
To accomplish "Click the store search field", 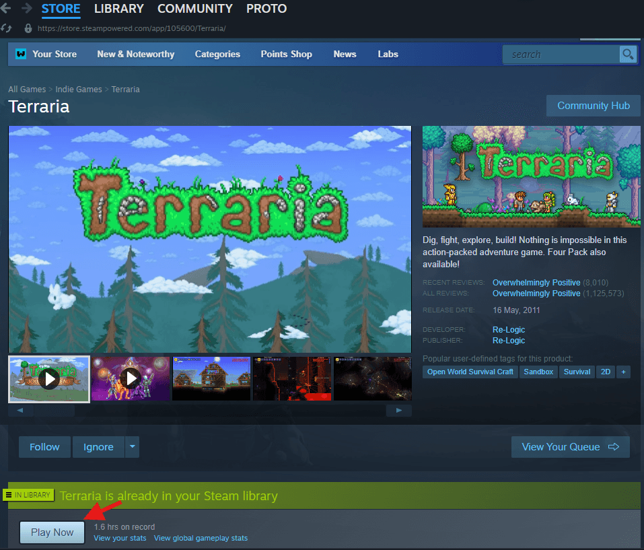I will (561, 55).
